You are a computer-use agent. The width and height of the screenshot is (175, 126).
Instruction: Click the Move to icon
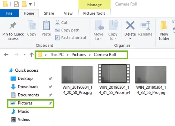[99, 25]
